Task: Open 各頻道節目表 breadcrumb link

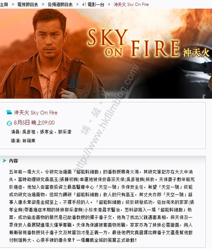Action: tap(60, 4)
